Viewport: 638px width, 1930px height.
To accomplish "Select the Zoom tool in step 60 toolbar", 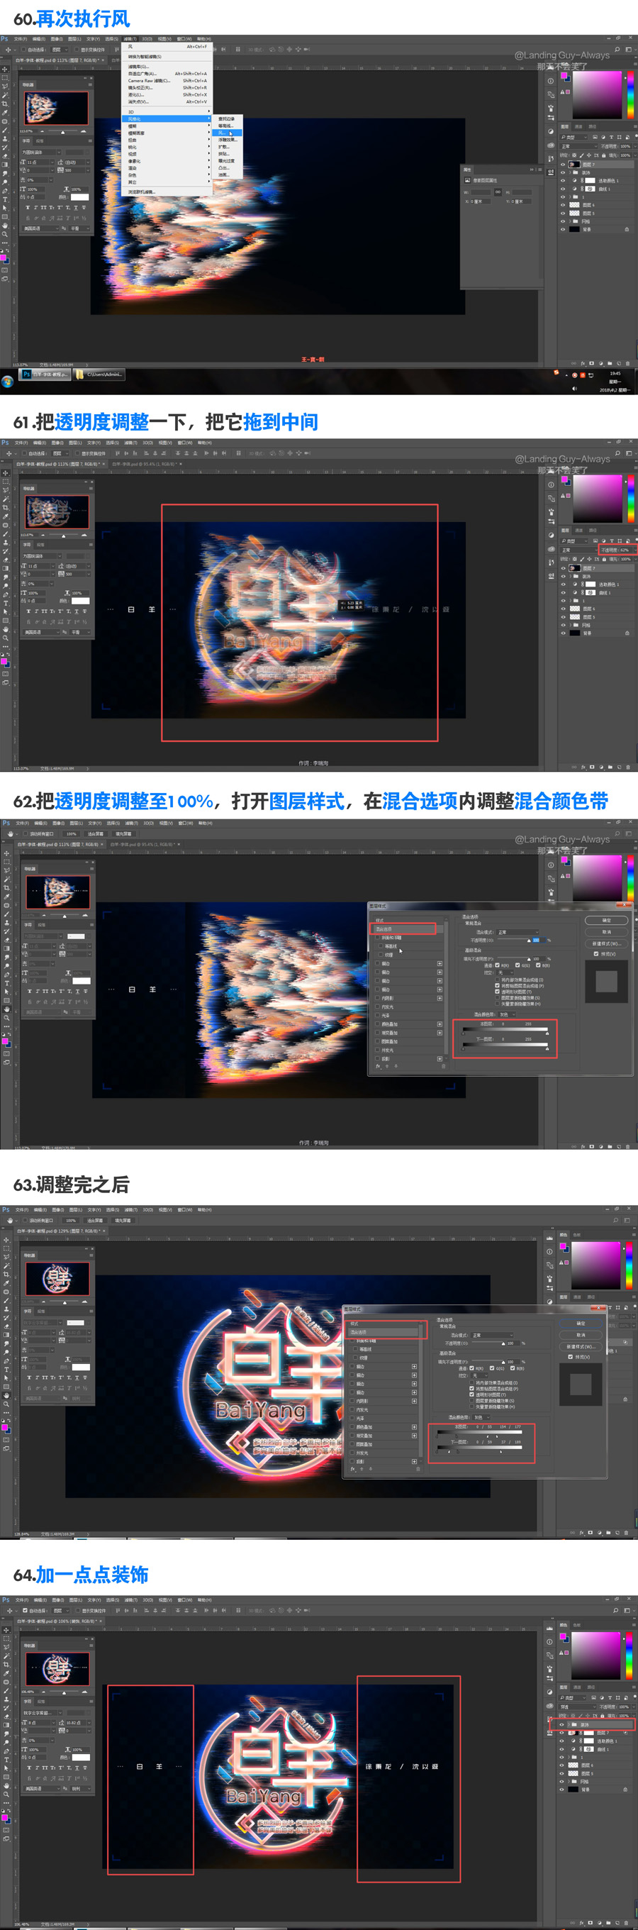I will [x=4, y=234].
